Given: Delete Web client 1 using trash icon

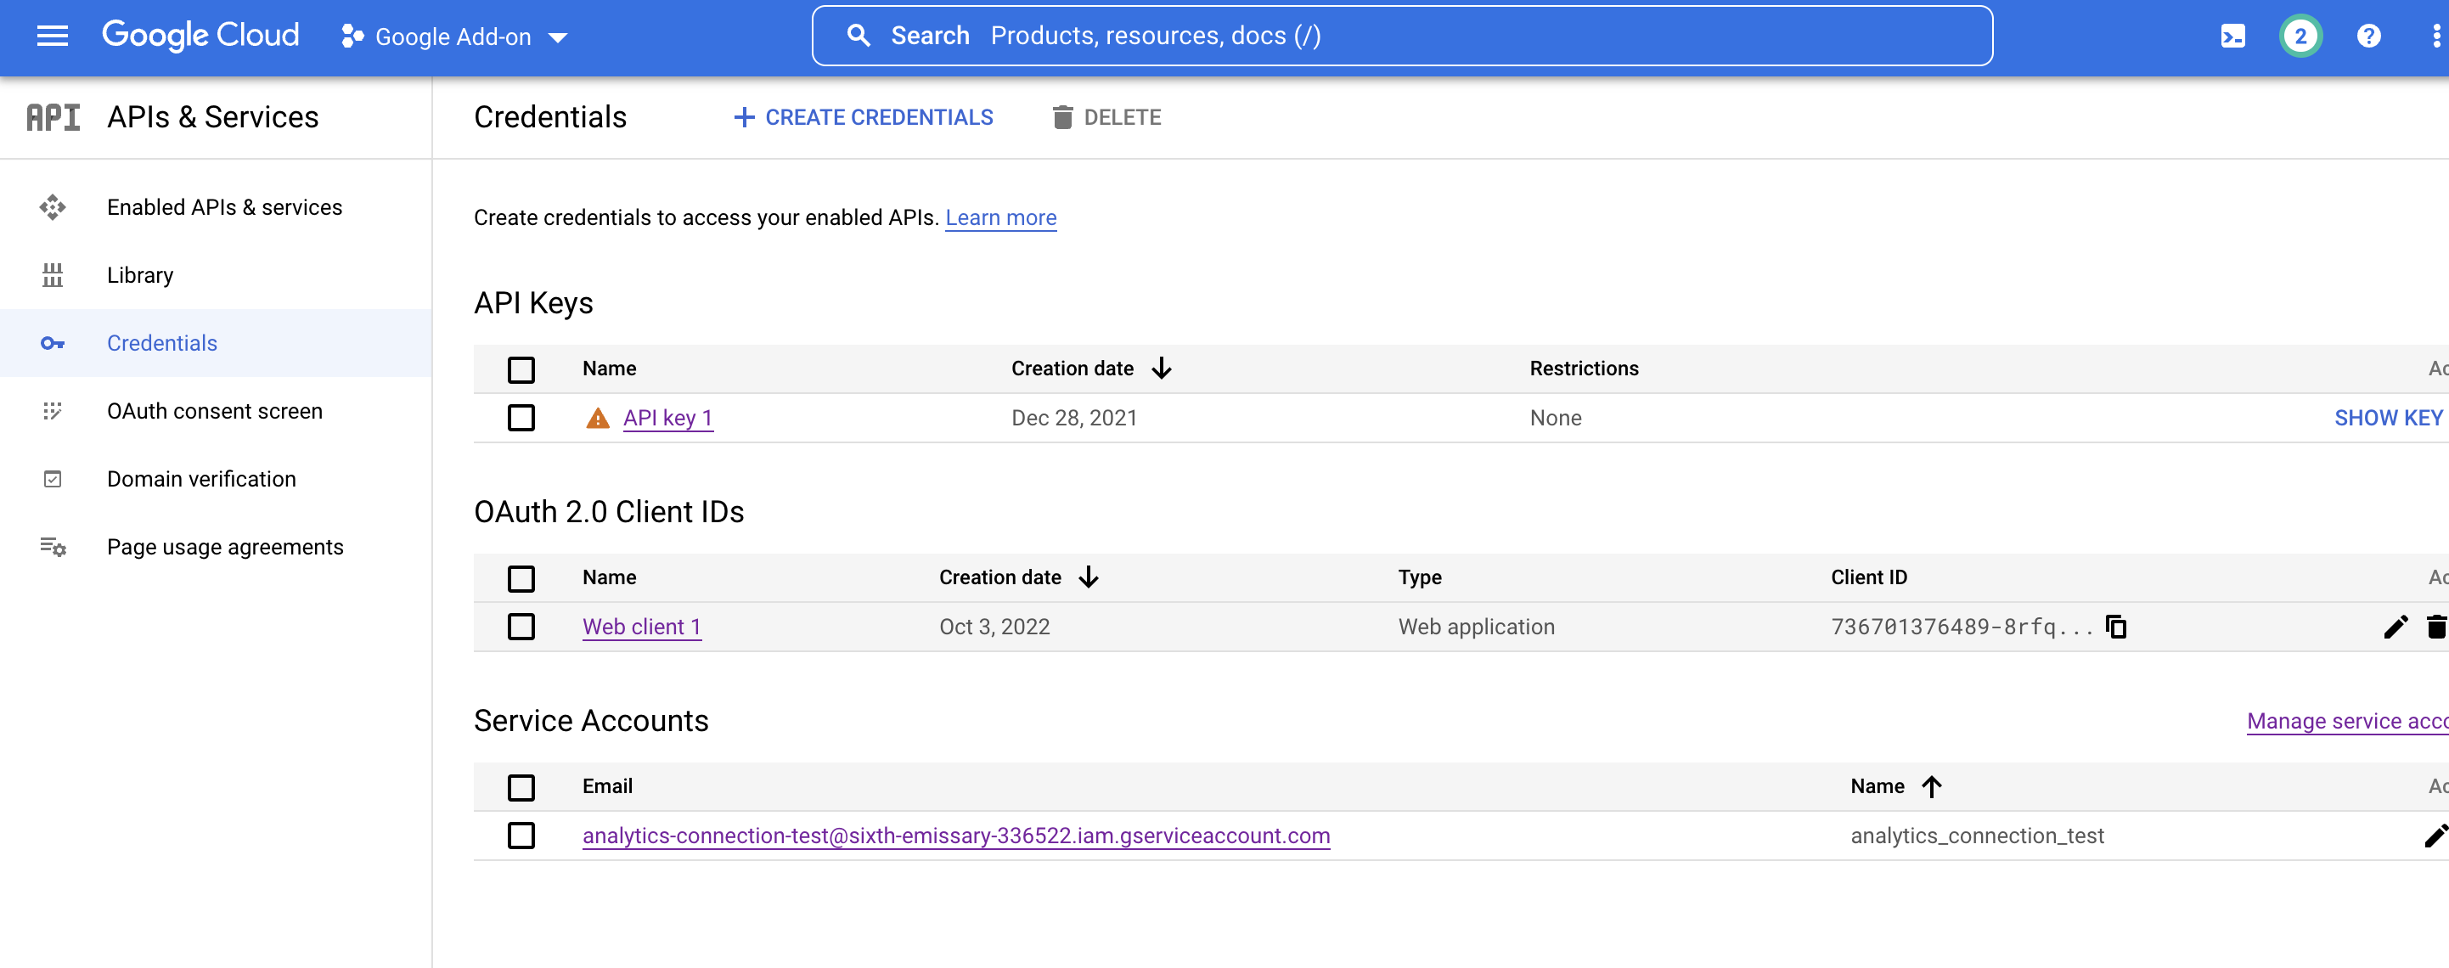Looking at the screenshot, I should coord(2435,627).
